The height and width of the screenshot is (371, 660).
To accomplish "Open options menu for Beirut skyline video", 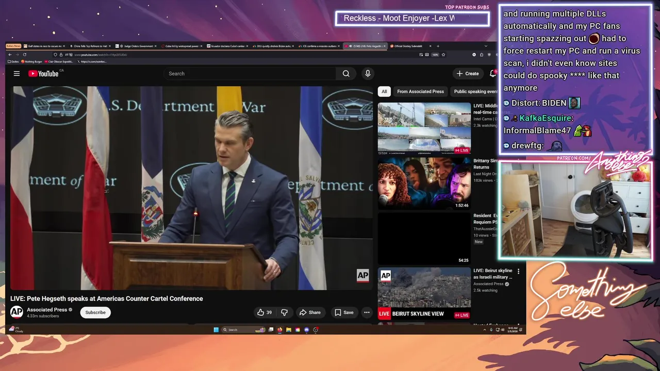I will click(518, 271).
